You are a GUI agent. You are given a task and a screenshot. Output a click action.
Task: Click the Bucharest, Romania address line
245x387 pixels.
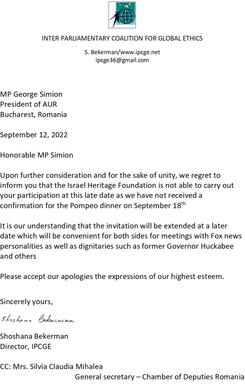coord(33,114)
